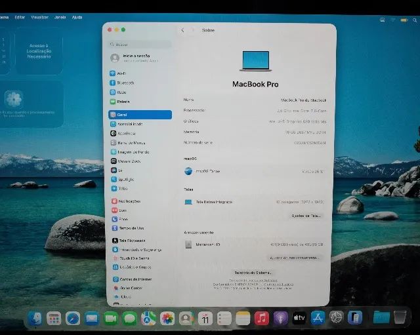Open Podcasts from the Dock

(280, 319)
